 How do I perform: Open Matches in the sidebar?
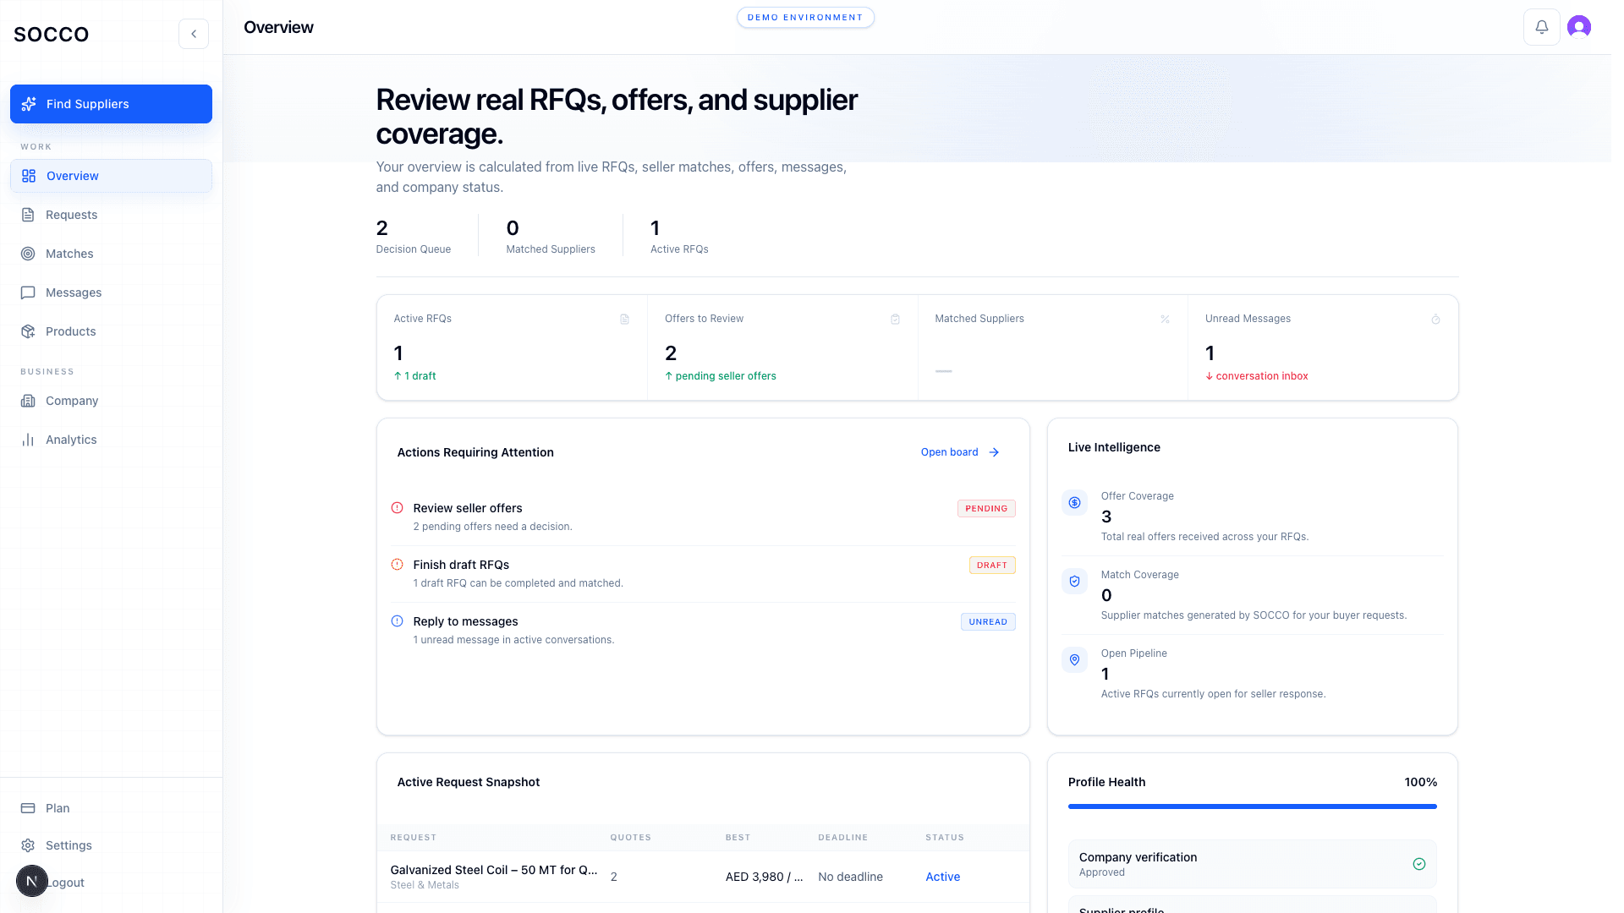click(111, 254)
